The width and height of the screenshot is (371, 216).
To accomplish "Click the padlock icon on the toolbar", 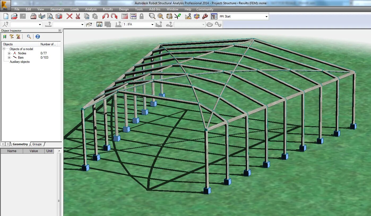I will coord(141,16).
